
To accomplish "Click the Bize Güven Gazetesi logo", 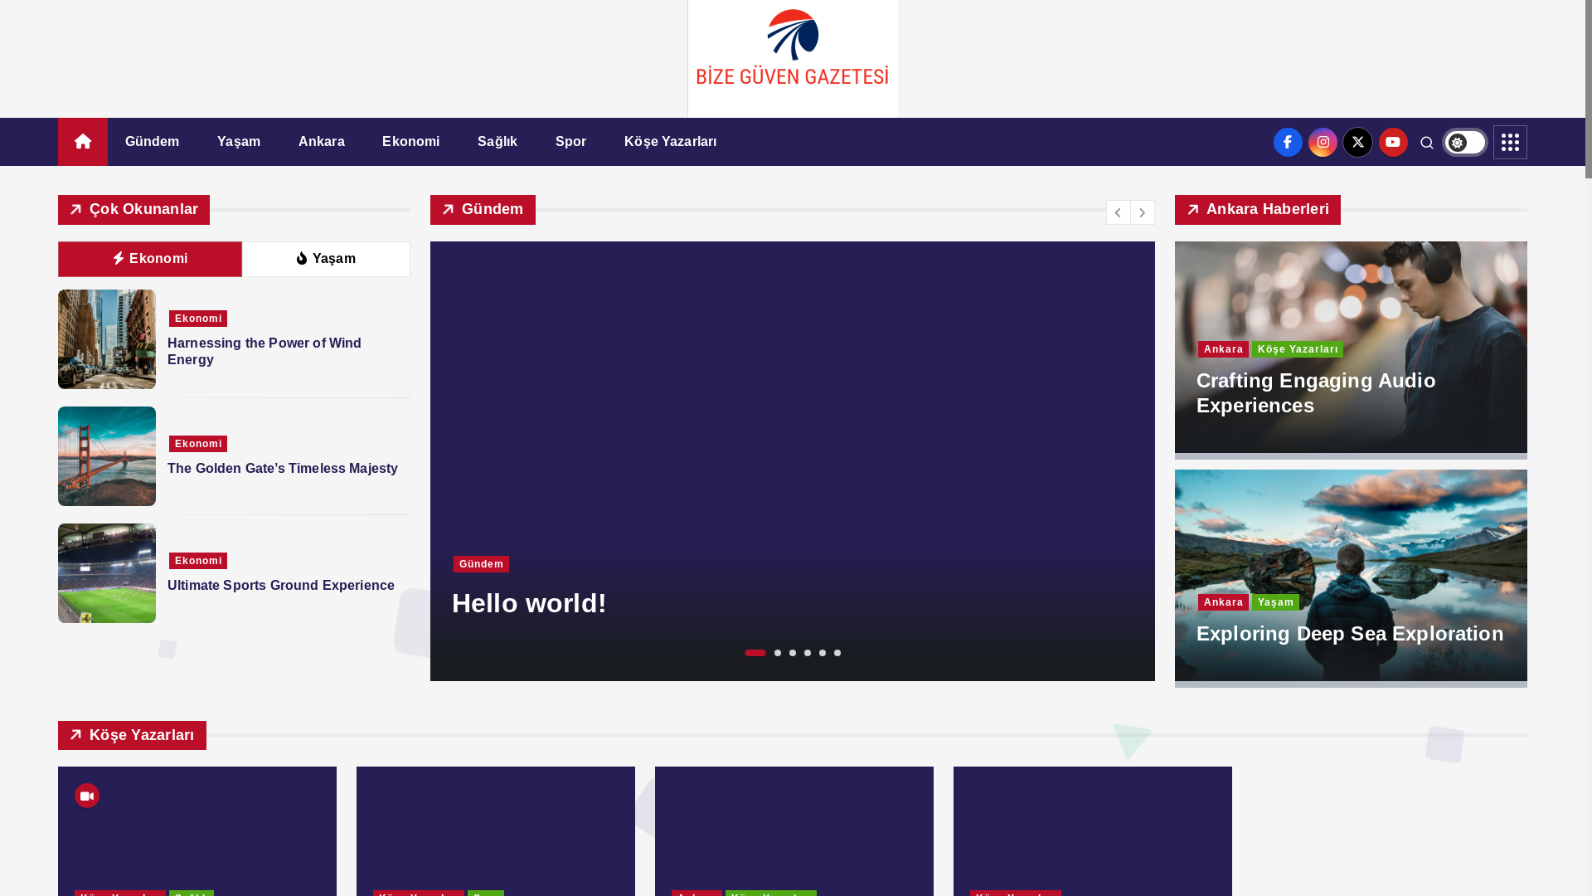I will [793, 58].
